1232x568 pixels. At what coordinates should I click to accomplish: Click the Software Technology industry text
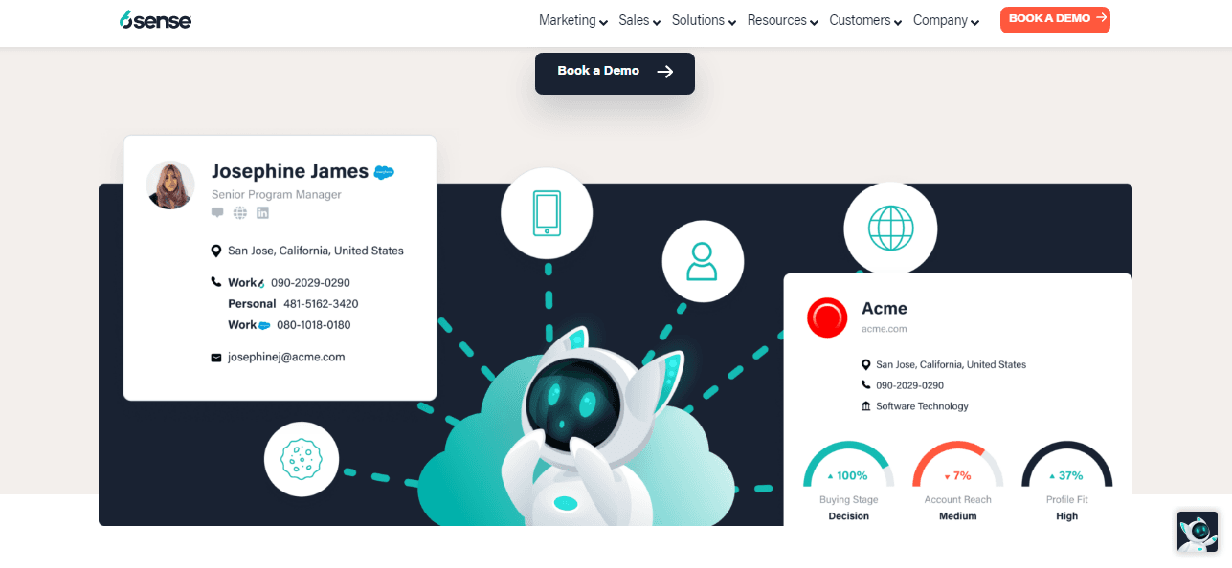click(x=922, y=406)
